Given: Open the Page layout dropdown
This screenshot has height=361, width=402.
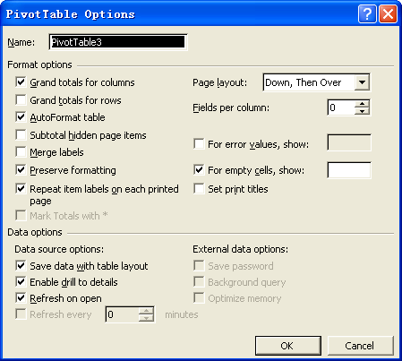Looking at the screenshot, I should 362,82.
